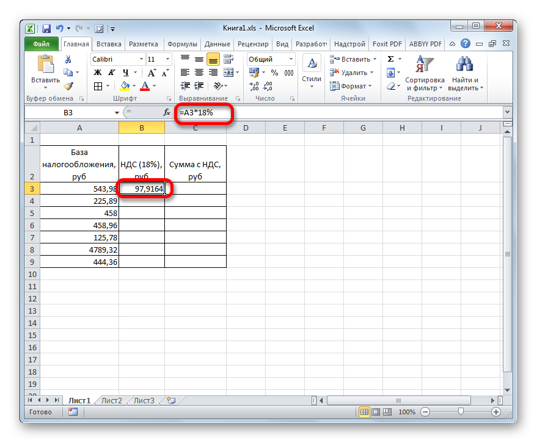
Task: Switch to the Вид ribbon tab
Action: 282,44
